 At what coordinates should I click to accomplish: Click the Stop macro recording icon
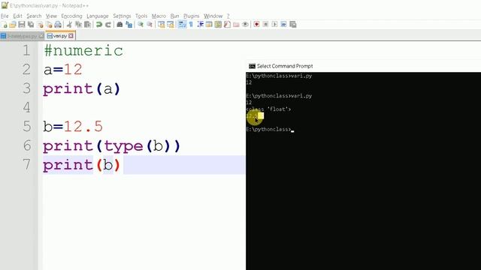click(x=265, y=25)
